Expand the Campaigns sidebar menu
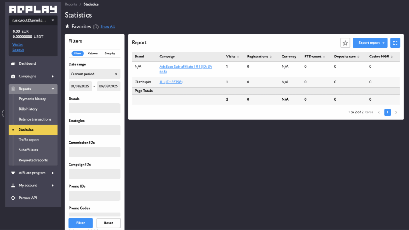 pyautogui.click(x=33, y=76)
